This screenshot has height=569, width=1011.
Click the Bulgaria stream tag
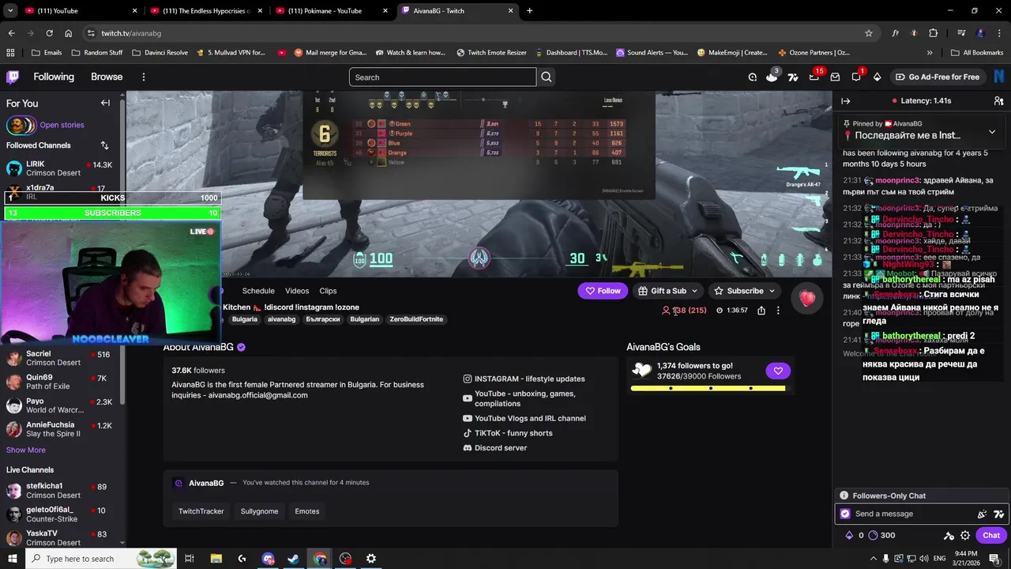(245, 319)
